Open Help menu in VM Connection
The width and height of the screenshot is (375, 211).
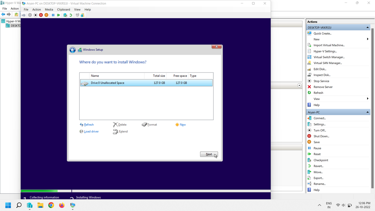click(x=87, y=9)
